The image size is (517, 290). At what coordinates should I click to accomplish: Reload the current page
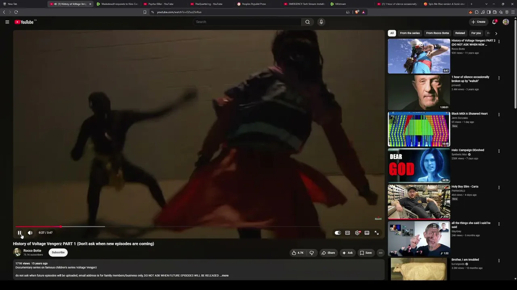coord(16,12)
